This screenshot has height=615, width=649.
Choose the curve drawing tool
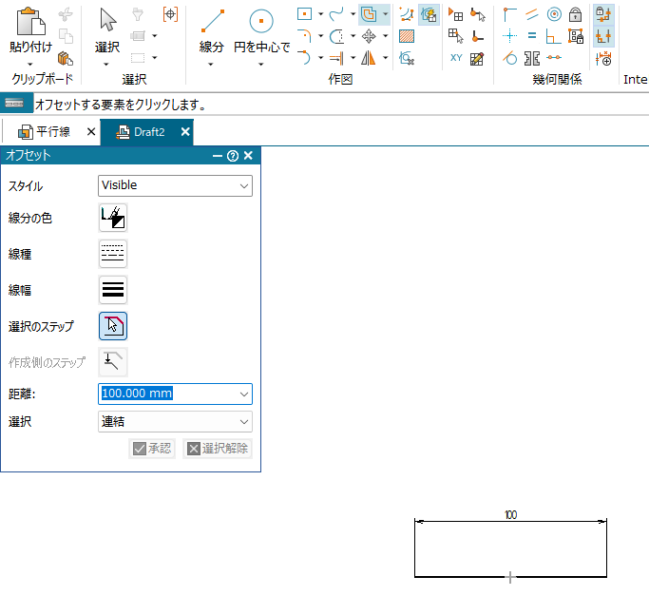point(336,14)
